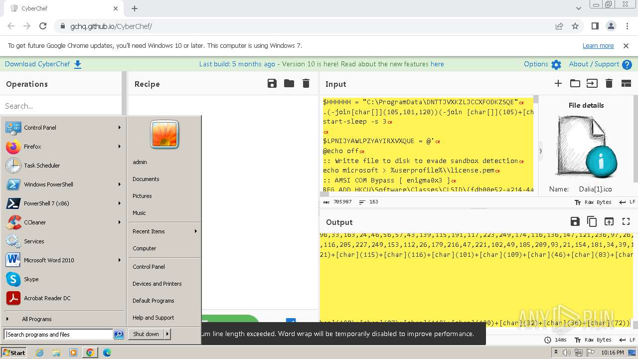Image resolution: width=638 pixels, height=359 pixels.
Task: Click the Operations search field
Action: coord(60,106)
